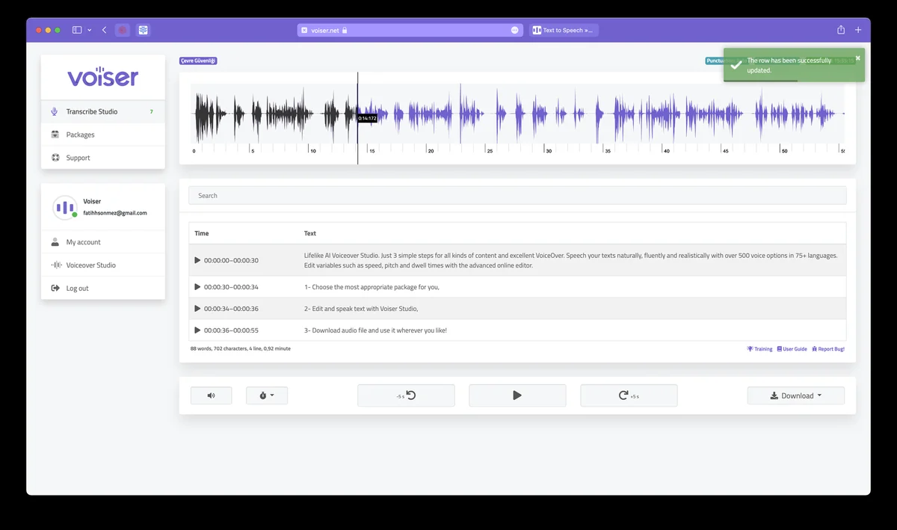Viewport: 897px width, 530px height.
Task: Open Safari sidebar toggle icon
Action: tap(77, 30)
